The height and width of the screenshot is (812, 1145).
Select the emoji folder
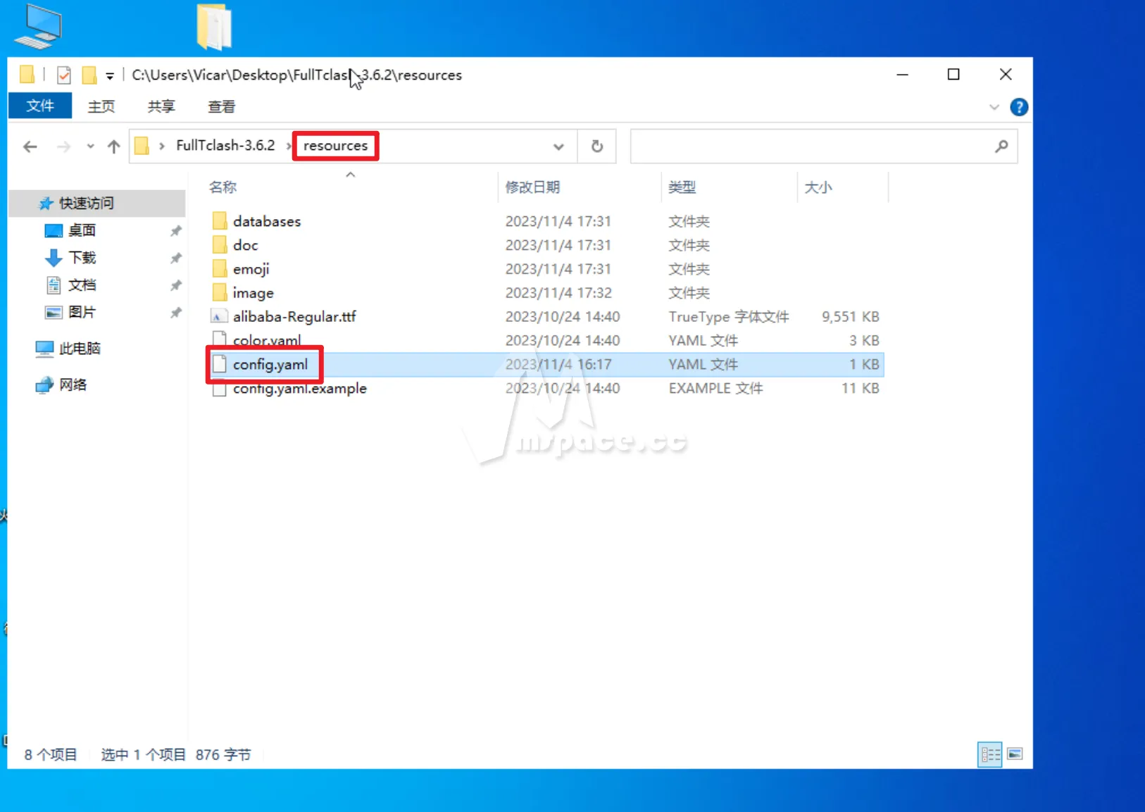pyautogui.click(x=251, y=269)
